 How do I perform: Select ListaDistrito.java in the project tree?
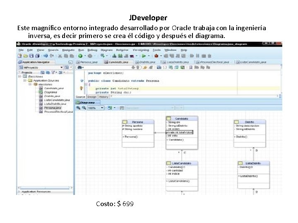point(55,104)
